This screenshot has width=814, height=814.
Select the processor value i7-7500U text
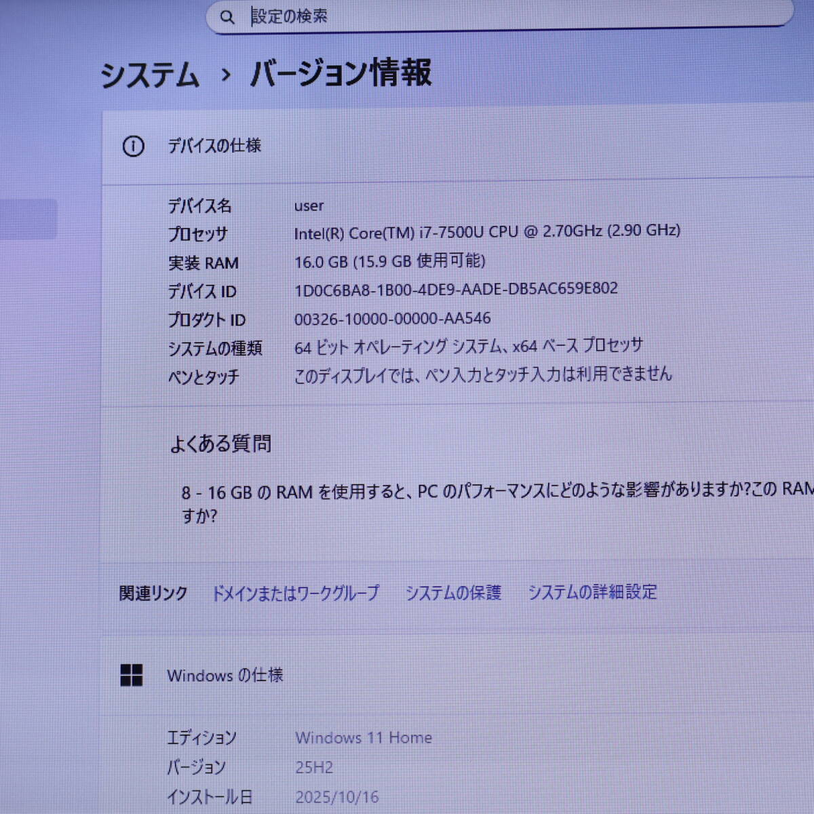(x=487, y=232)
